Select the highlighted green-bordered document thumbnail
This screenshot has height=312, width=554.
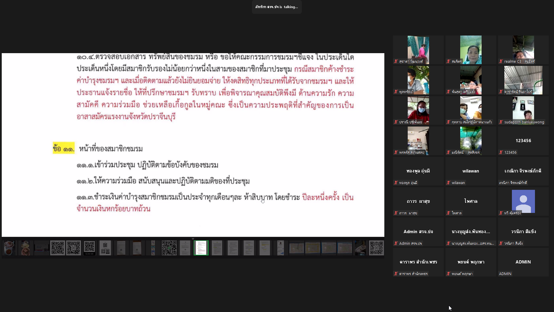pyautogui.click(x=201, y=248)
